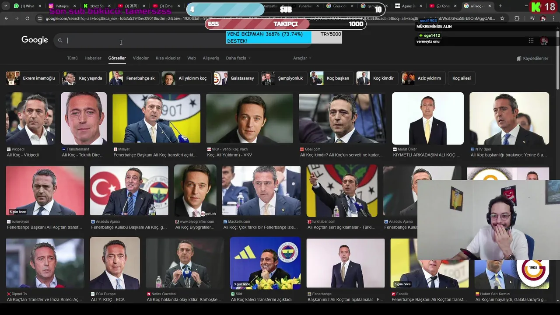Open the NTV Spor image result
The image size is (560, 315).
[509, 118]
